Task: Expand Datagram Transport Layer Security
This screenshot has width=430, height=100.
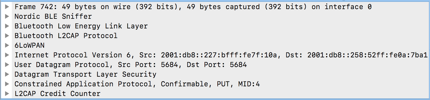Action: pos(7,74)
